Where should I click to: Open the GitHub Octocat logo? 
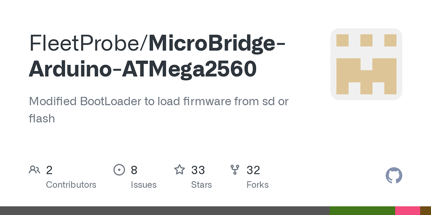point(394,175)
